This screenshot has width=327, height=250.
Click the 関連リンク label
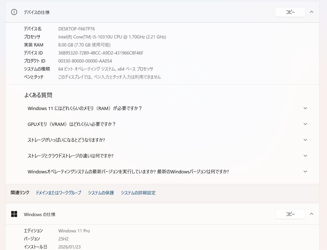20,193
